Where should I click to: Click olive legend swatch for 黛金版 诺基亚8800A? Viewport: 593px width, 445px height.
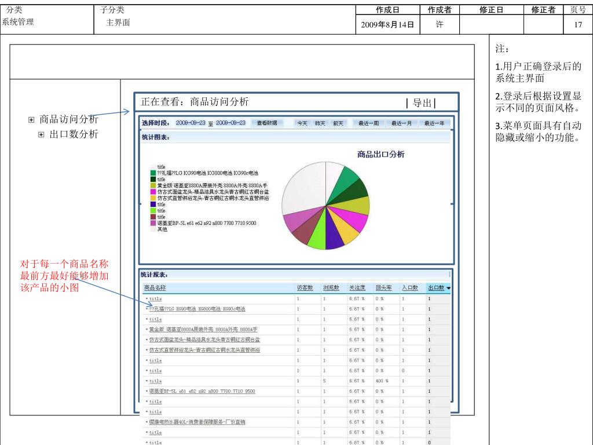click(153, 185)
